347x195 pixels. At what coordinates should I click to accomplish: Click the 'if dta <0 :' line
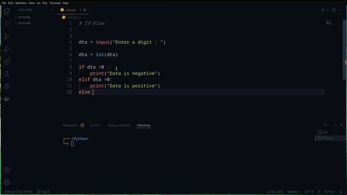pos(94,67)
